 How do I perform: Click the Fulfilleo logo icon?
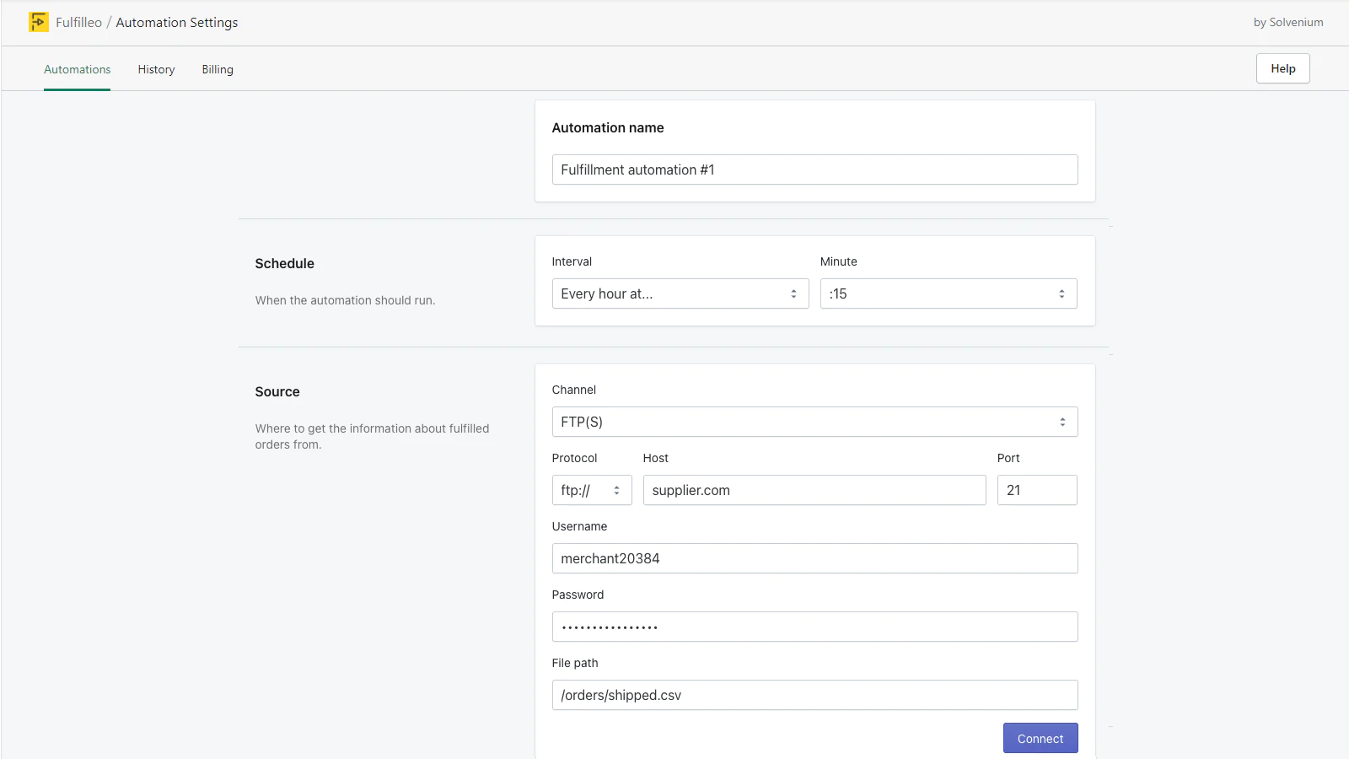[x=39, y=22]
